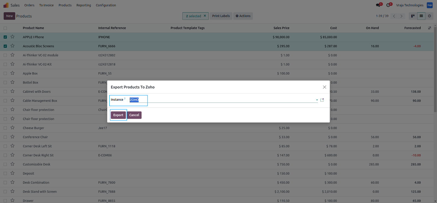Image resolution: width=437 pixels, height=203 pixels.
Task: Open the Desk Stand with Screen product
Action: click(40, 192)
